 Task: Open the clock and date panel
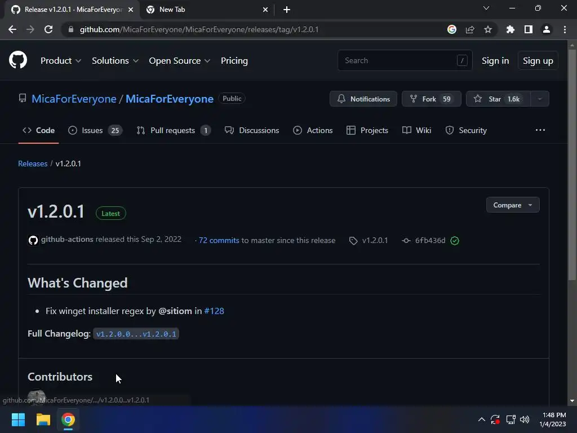553,419
